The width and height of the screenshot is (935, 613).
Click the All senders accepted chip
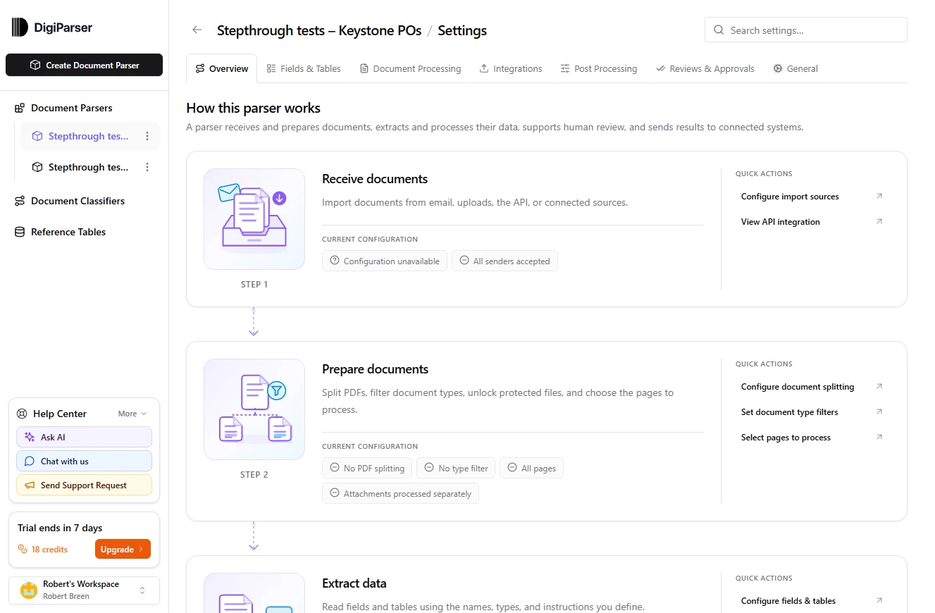click(x=504, y=261)
